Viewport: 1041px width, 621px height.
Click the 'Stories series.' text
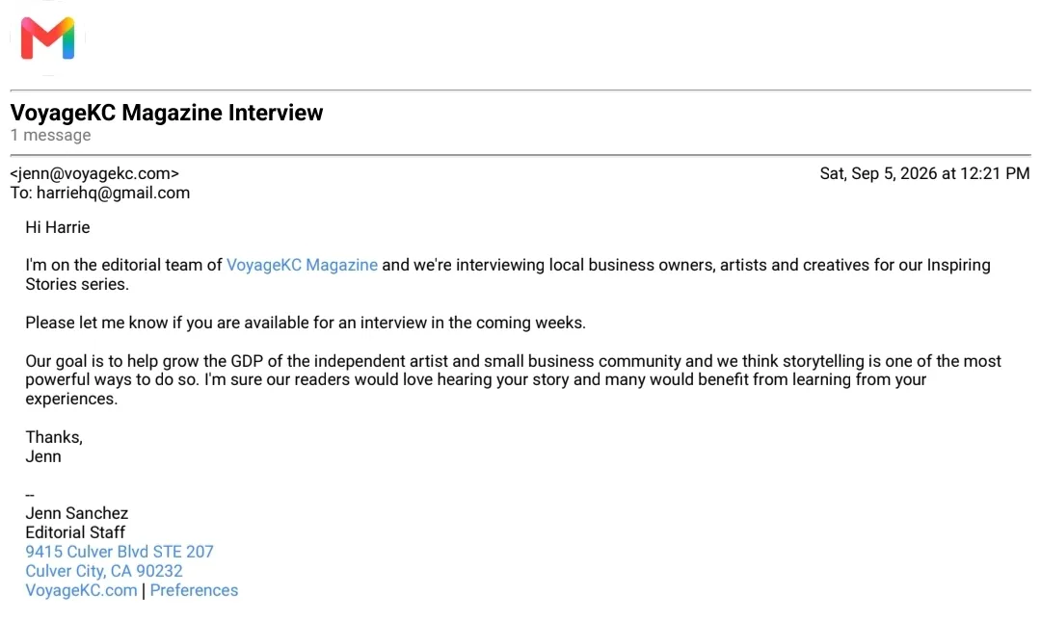77,285
